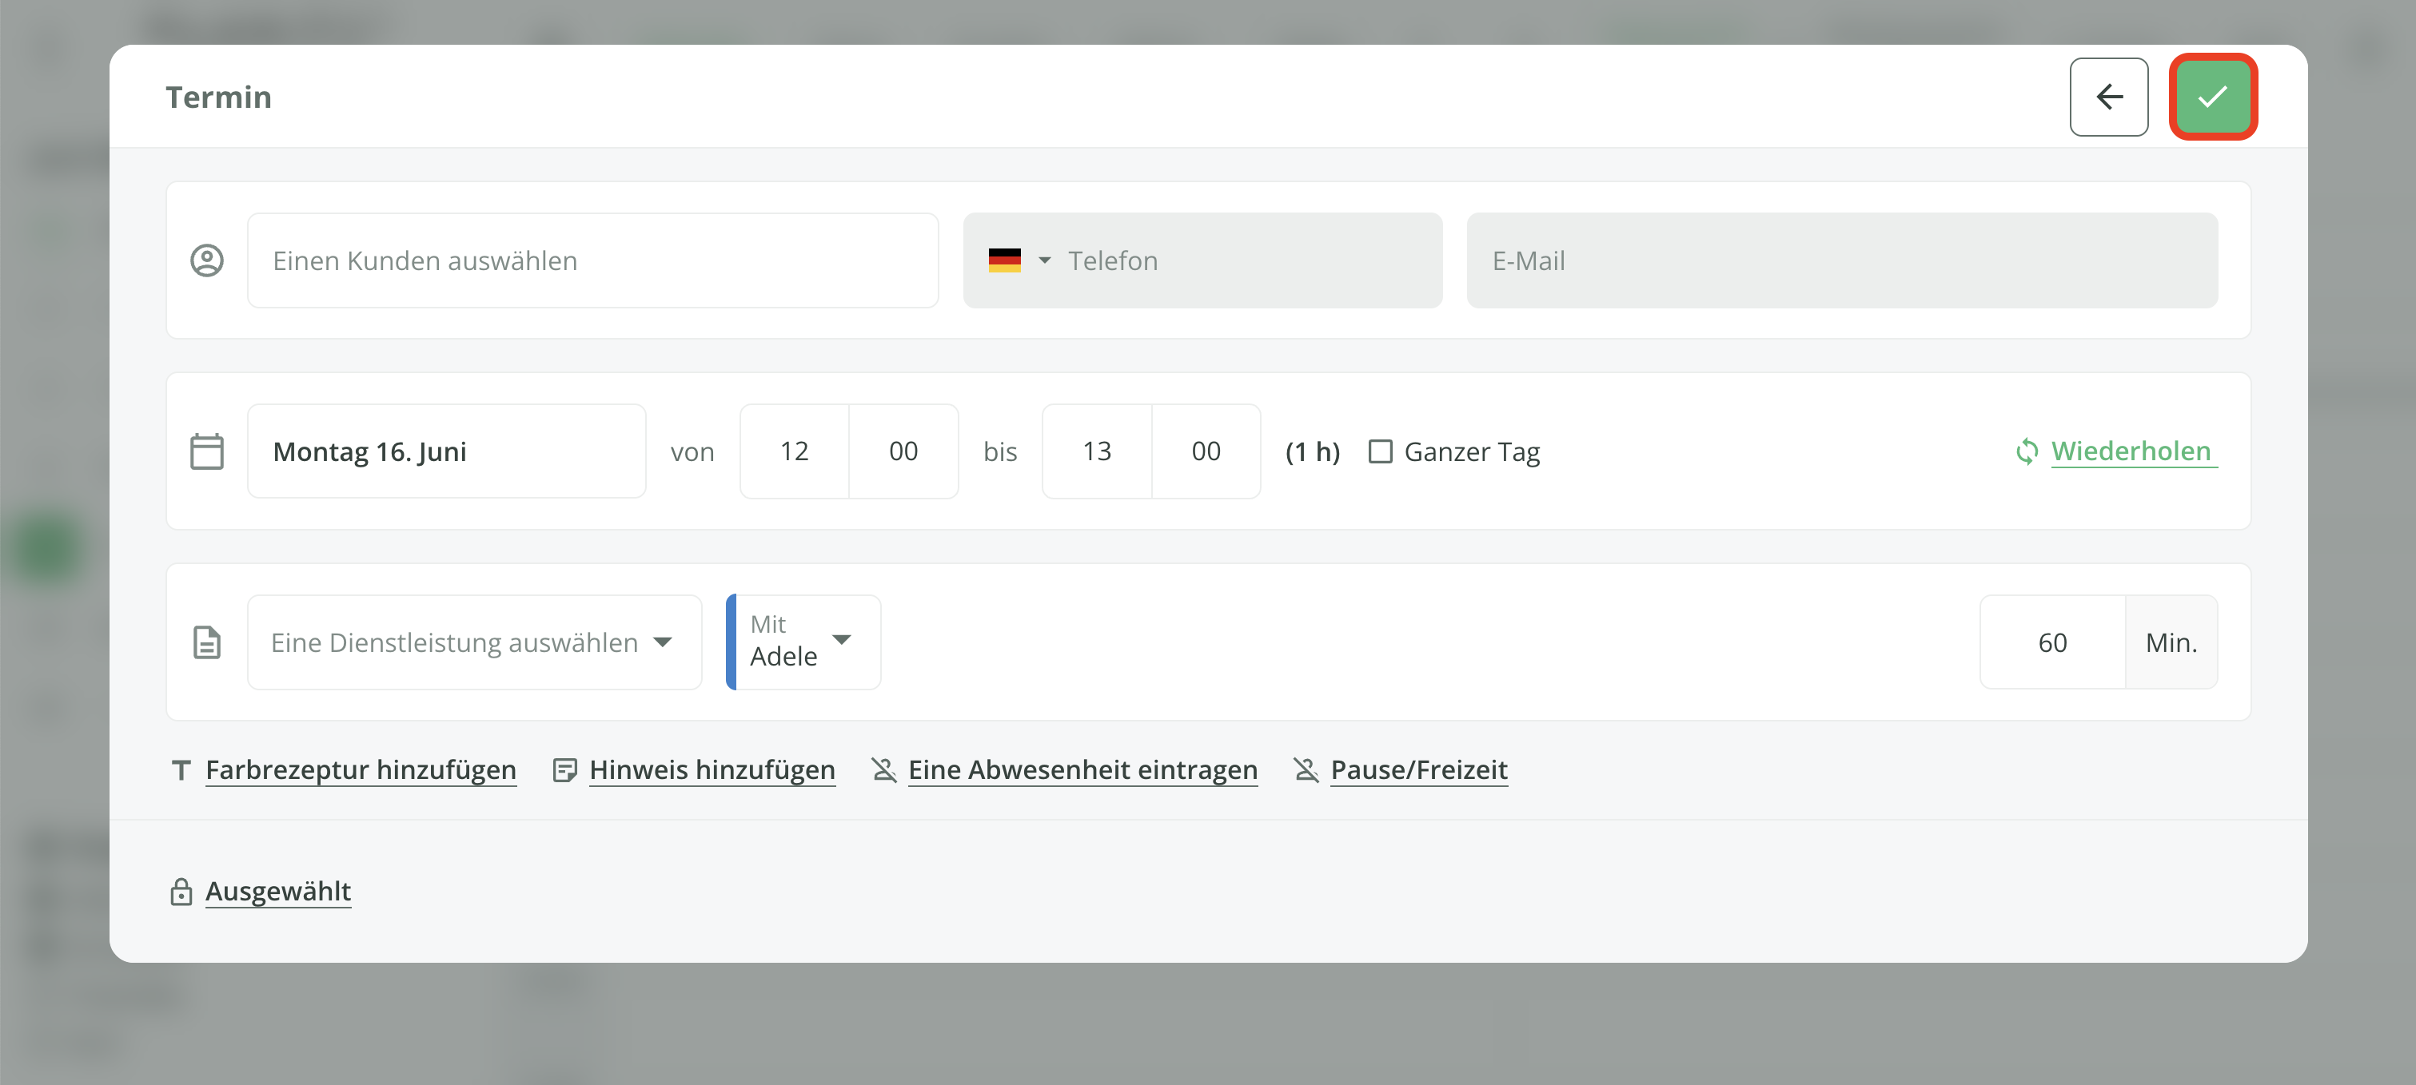
Task: Click the start hour field showing 12
Action: pos(793,451)
